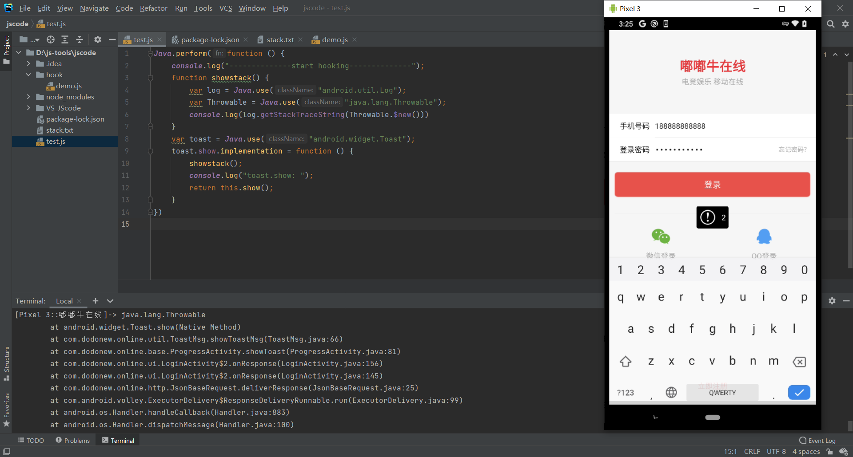The width and height of the screenshot is (853, 457).
Task: Click the 4 spaces indent indicator
Action: tap(806, 451)
